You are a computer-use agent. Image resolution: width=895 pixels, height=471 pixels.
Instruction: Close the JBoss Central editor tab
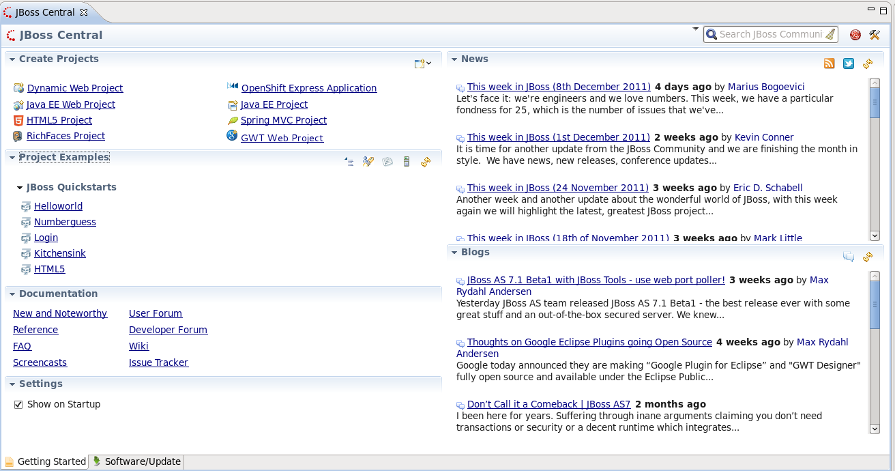pyautogui.click(x=84, y=12)
